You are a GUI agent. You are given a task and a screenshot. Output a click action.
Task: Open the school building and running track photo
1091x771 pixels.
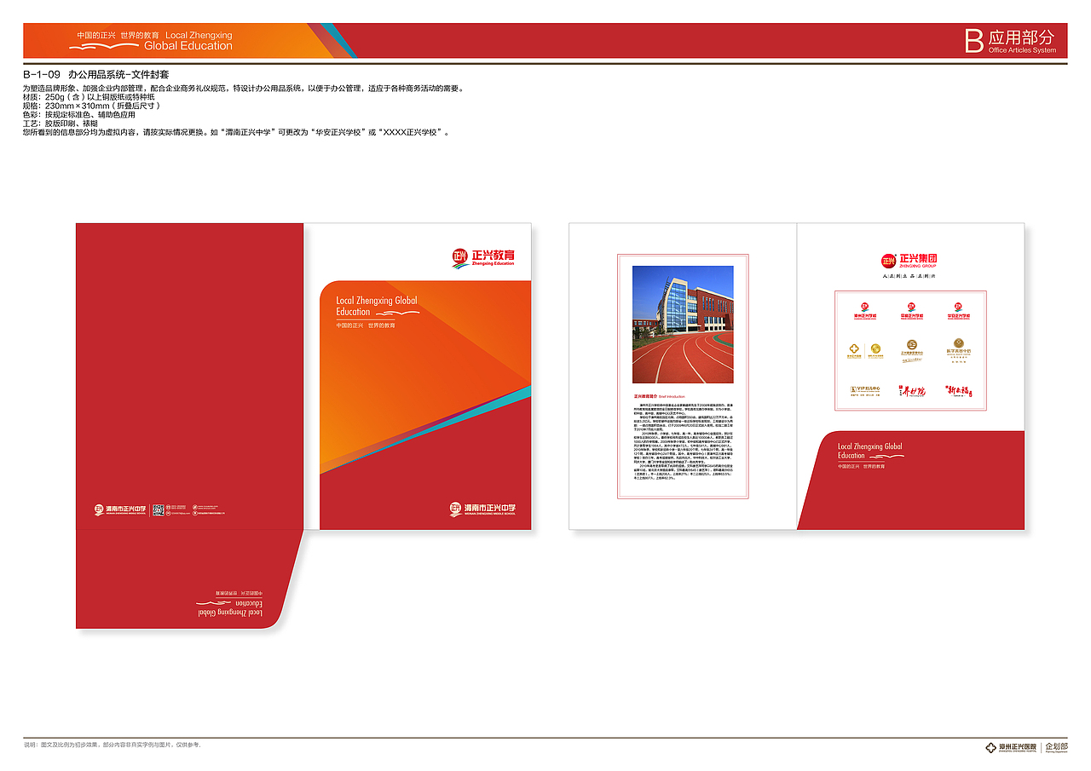(683, 325)
